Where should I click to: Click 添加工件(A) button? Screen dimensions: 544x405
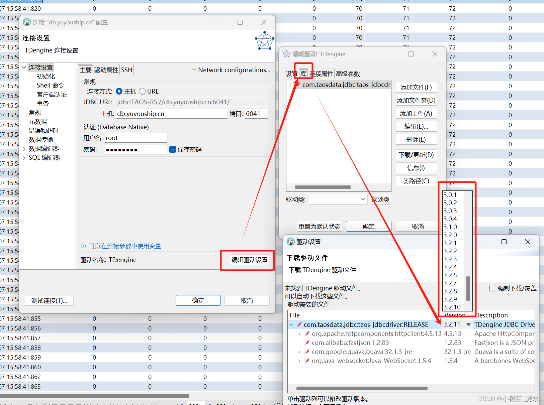coord(416,113)
